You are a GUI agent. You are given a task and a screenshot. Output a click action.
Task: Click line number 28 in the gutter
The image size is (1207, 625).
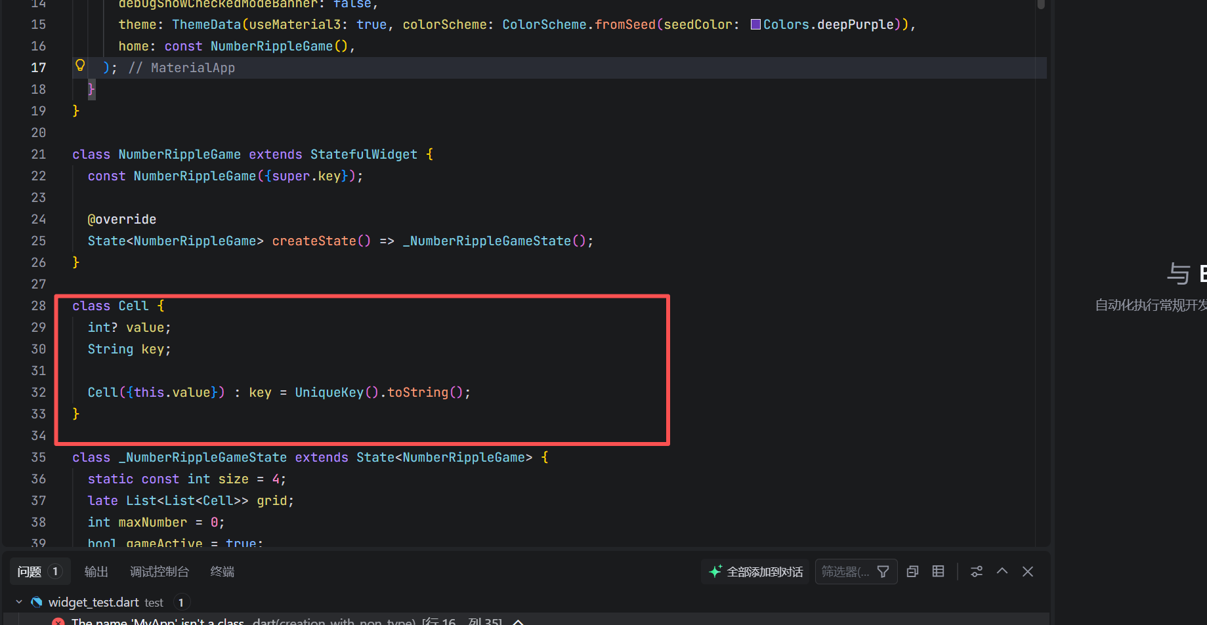point(39,306)
